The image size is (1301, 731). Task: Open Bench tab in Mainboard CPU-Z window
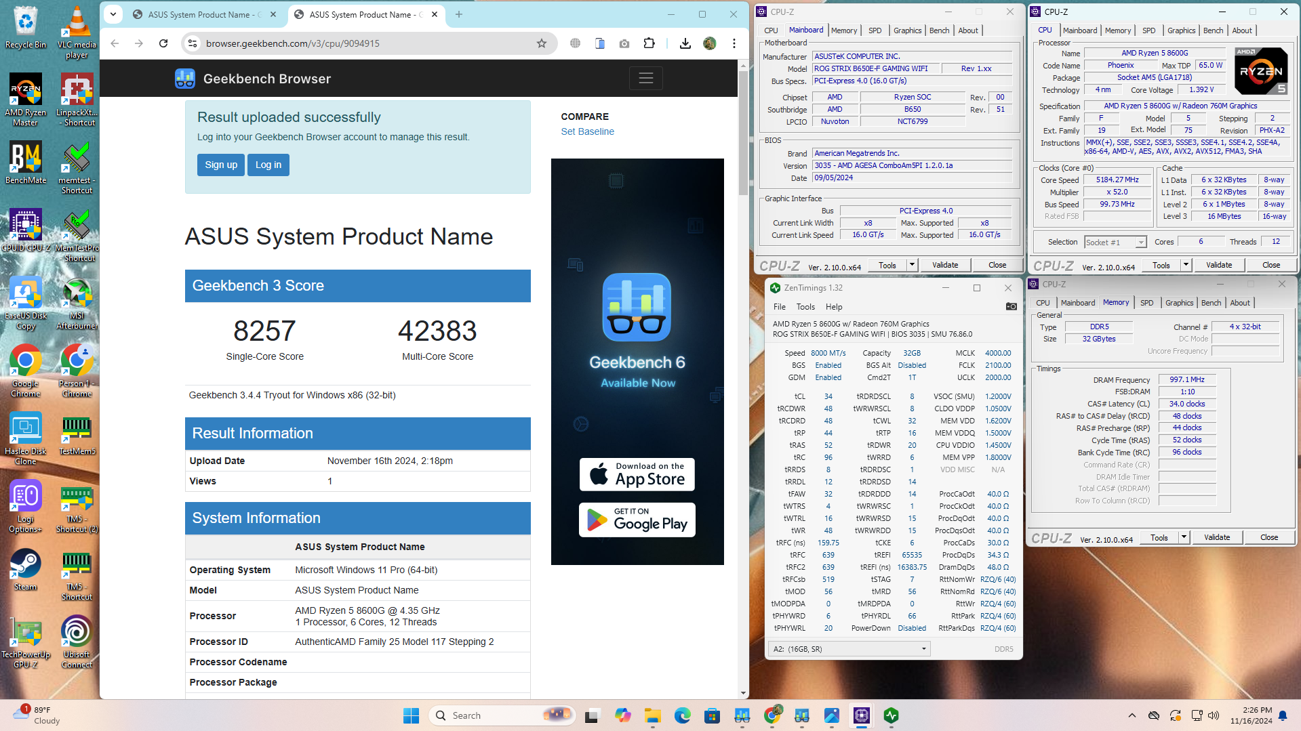939,30
